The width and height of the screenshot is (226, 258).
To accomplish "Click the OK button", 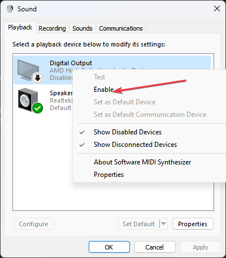I will click(109, 247).
